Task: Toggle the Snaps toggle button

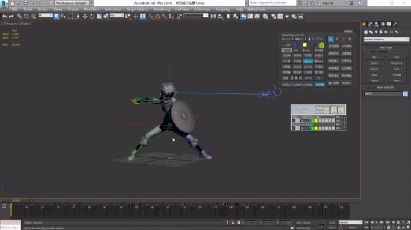Action: click(151, 16)
